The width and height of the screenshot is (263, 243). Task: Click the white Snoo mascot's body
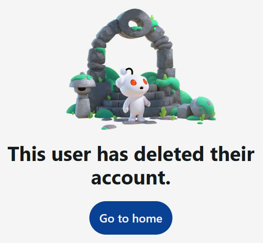[x=136, y=107]
